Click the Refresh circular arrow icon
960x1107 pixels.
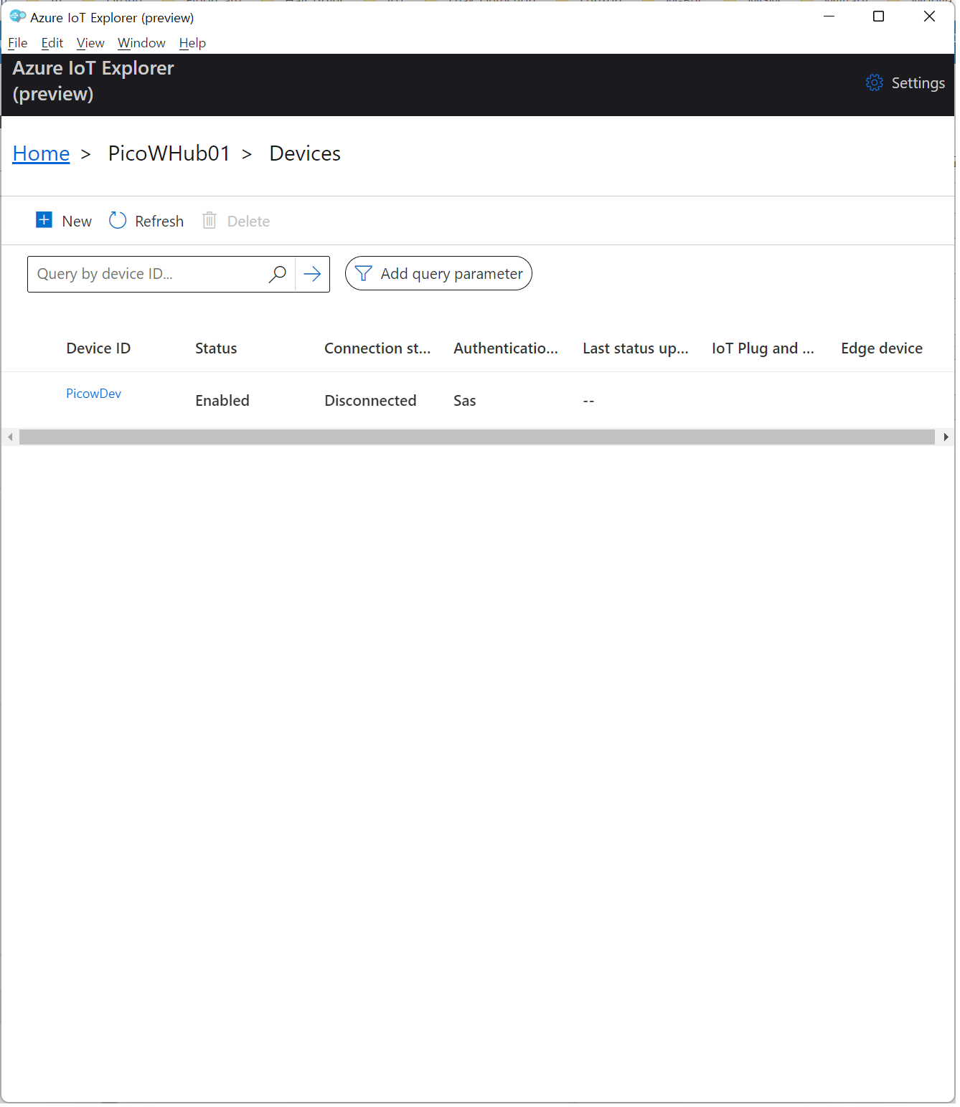pyautogui.click(x=118, y=220)
